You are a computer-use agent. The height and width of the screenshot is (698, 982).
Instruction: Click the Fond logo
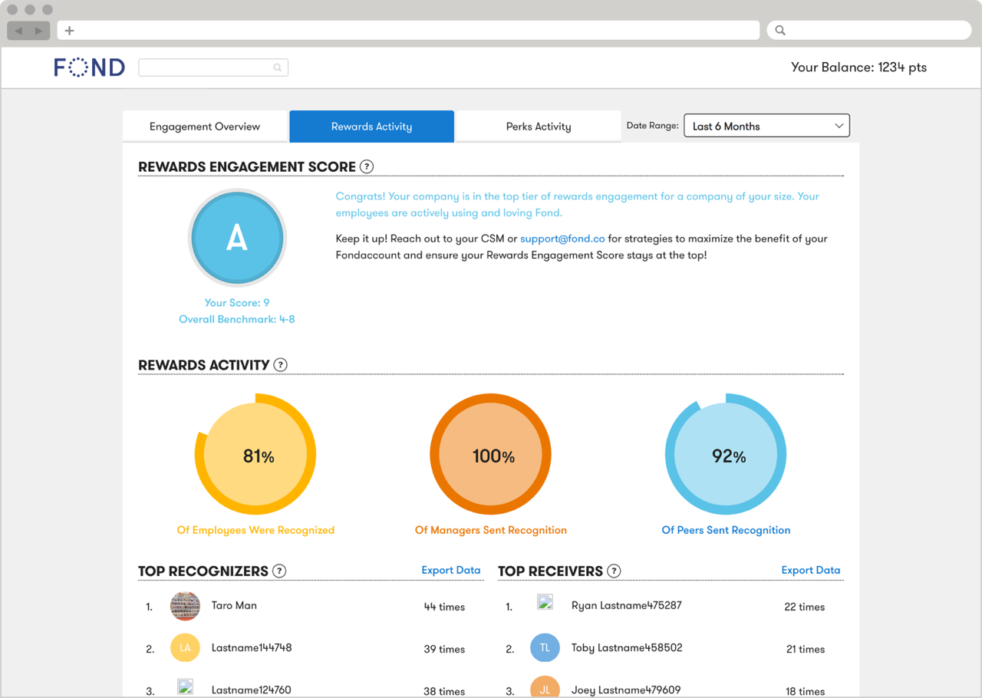click(89, 67)
